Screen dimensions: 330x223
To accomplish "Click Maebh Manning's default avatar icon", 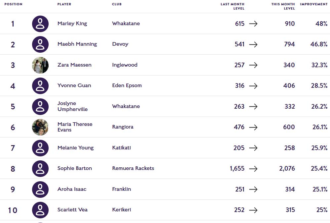I will 40,44.
